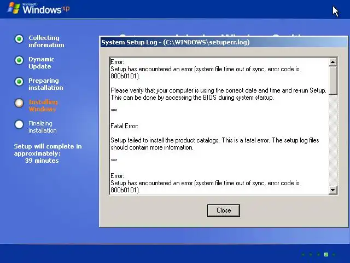
Task: Click the 'Fatal Error:' line in the log
Action: 124,126
